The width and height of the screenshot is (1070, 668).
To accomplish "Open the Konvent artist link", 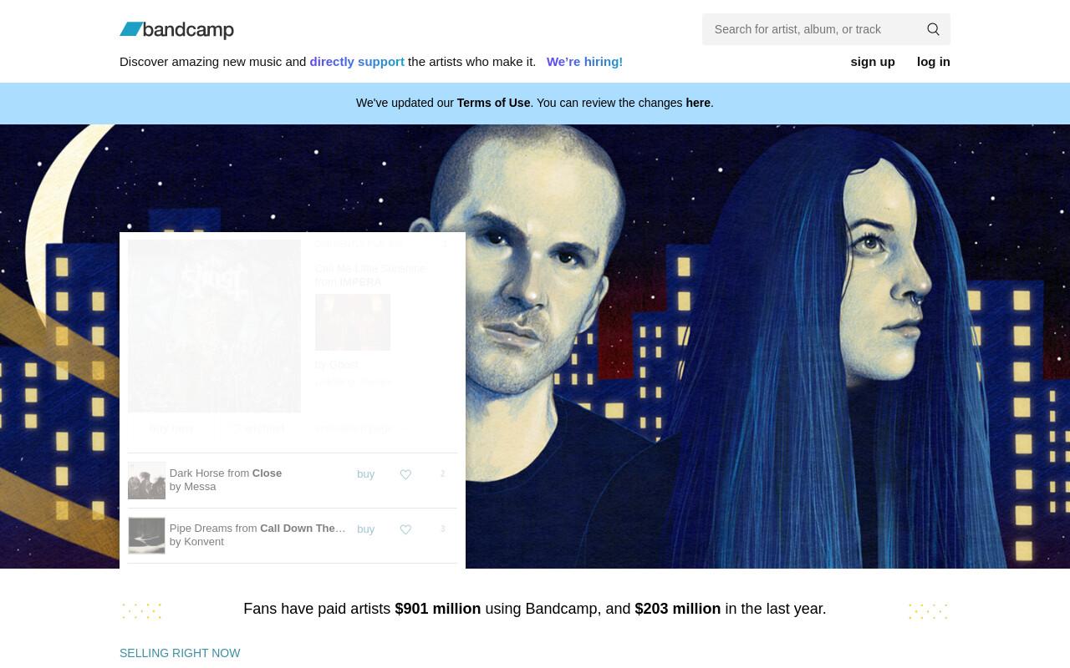I will (204, 542).
